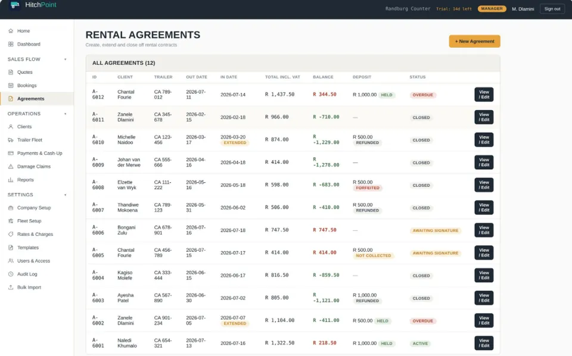Click the Audit Log clock icon
The height and width of the screenshot is (356, 572).
[x=11, y=274]
